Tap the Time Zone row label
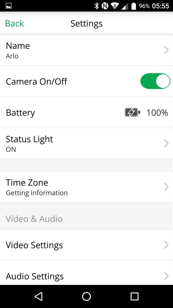This screenshot has height=308, width=173. [27, 183]
